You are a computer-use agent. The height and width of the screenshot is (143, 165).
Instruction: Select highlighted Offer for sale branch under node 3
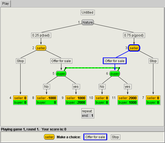click(115, 61)
